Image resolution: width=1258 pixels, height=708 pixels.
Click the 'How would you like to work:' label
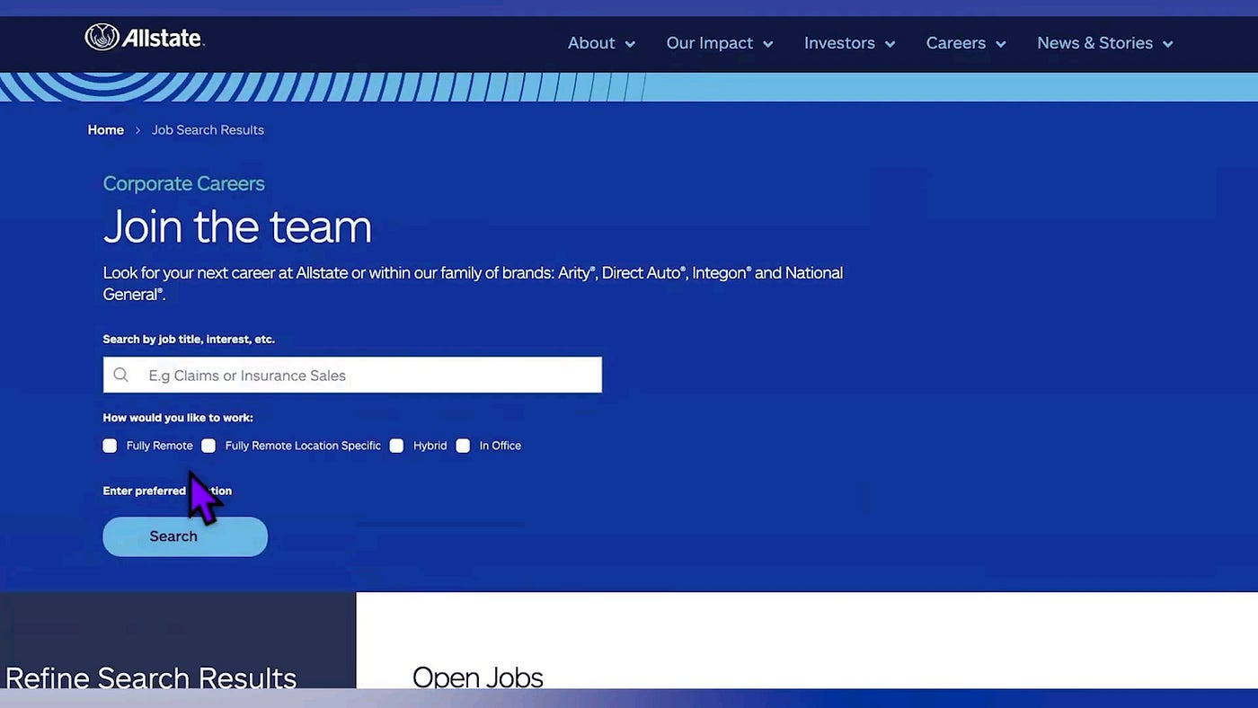point(178,418)
